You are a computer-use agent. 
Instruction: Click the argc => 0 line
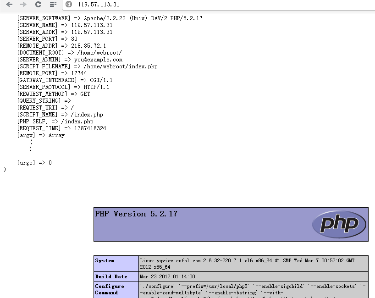tap(34, 163)
